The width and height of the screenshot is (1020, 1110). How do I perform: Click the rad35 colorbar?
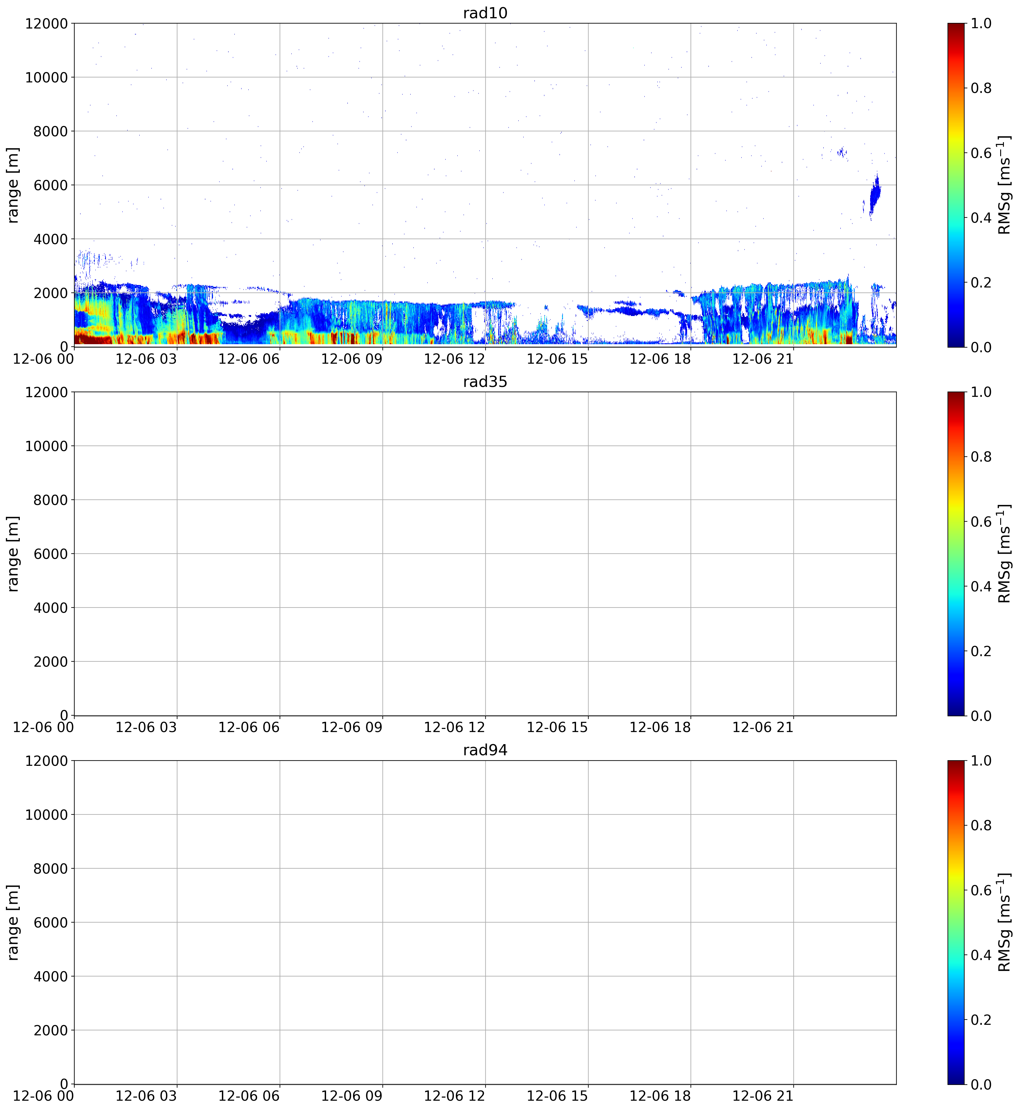point(956,553)
